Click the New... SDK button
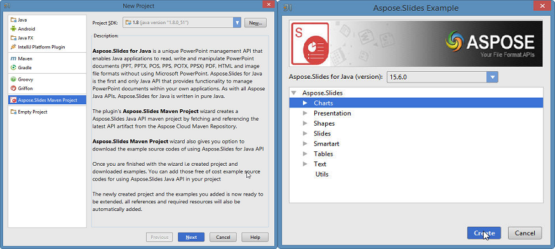Image resolution: width=555 pixels, height=249 pixels. pyautogui.click(x=255, y=23)
